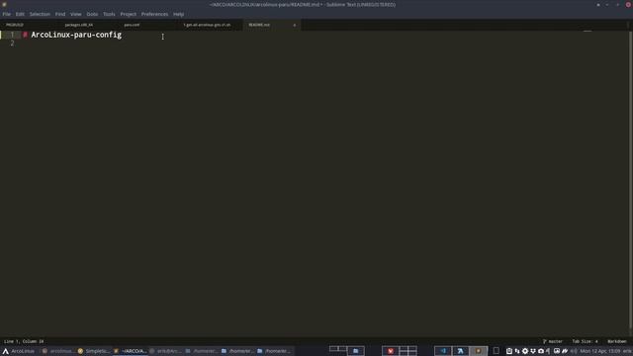Close the Sublime Text window

point(628,4)
